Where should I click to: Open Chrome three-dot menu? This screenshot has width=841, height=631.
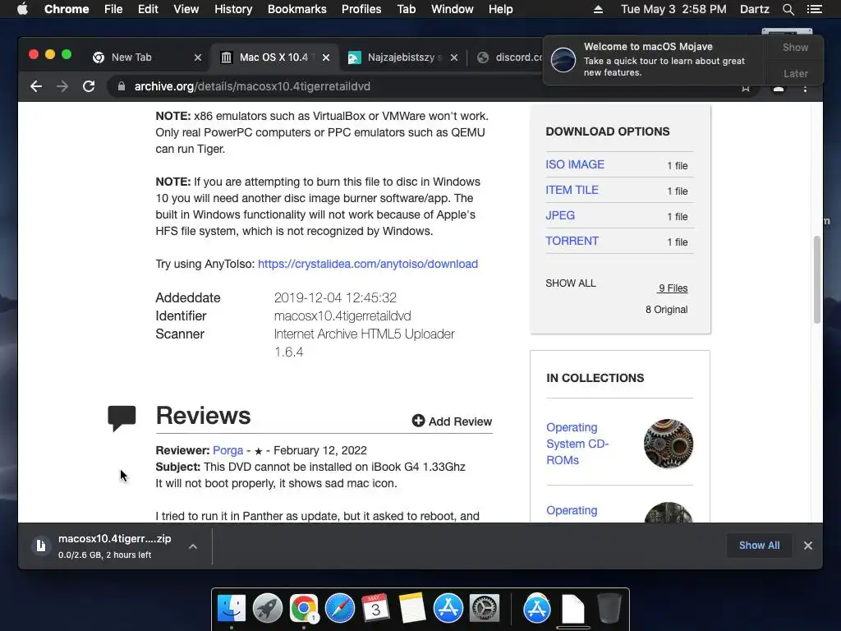pyautogui.click(x=805, y=88)
